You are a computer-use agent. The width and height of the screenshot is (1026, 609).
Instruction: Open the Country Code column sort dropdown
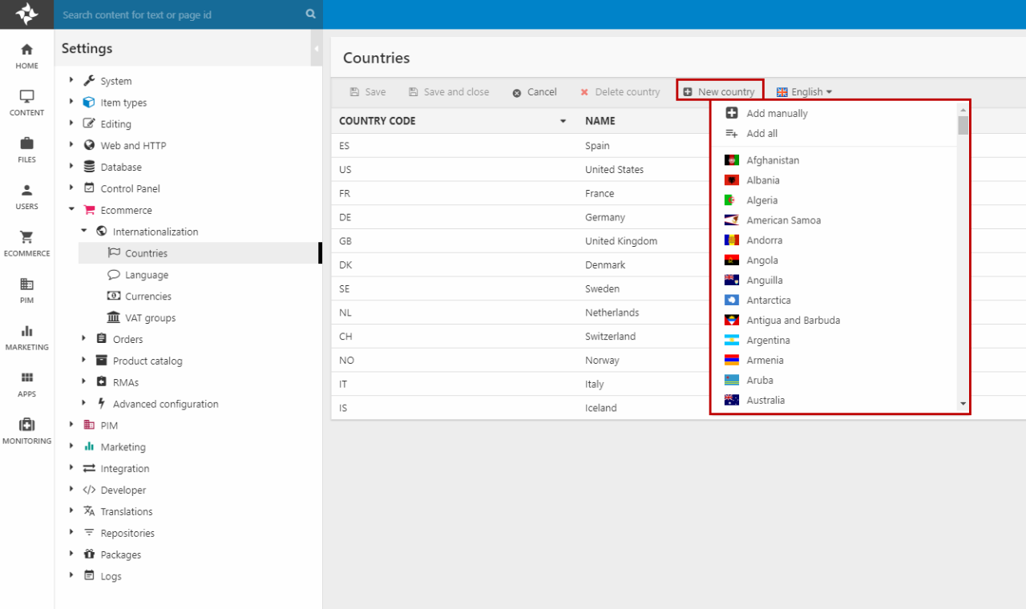(x=563, y=121)
